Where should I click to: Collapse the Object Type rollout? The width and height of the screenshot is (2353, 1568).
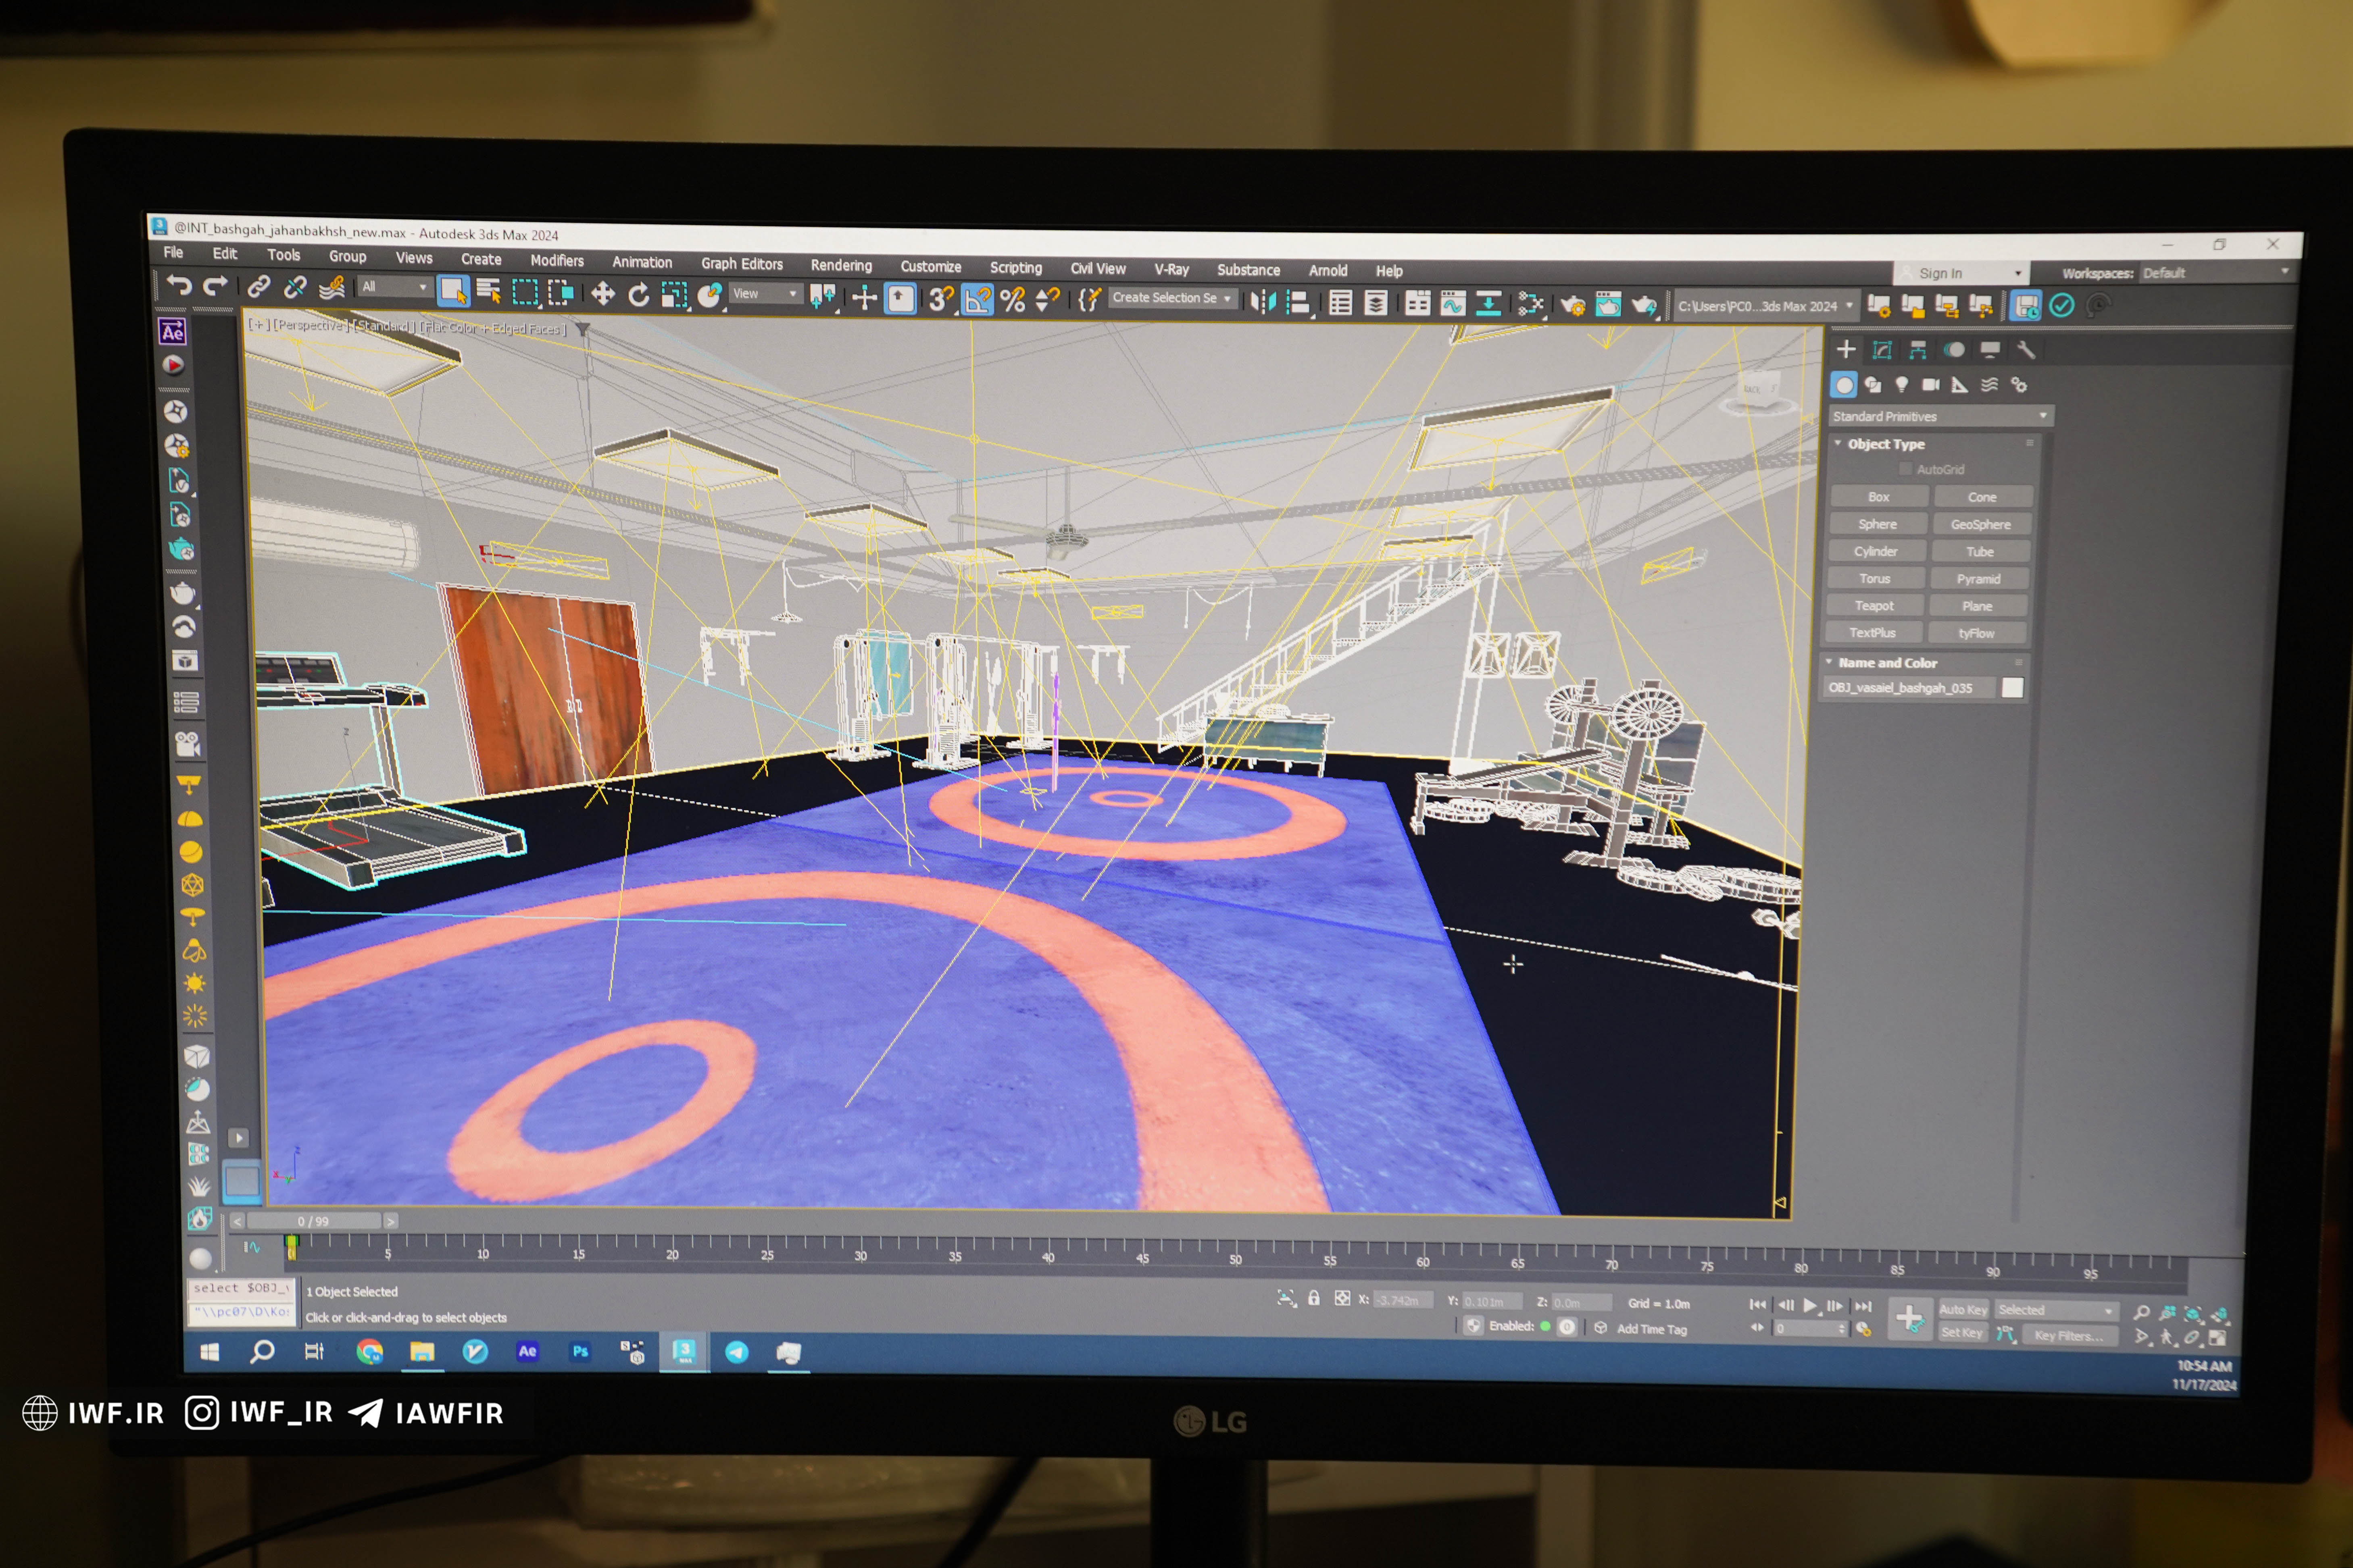pos(1886,444)
